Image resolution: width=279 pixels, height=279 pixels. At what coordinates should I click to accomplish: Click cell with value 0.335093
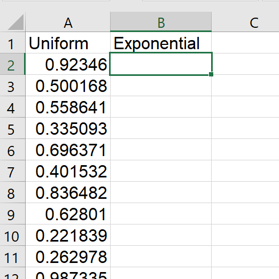[x=68, y=128]
